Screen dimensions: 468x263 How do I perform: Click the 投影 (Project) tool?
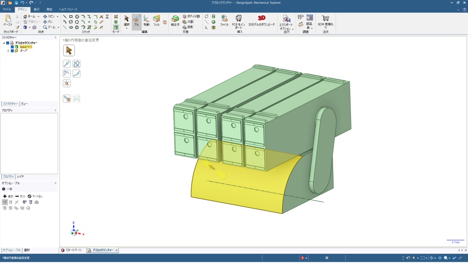188,27
